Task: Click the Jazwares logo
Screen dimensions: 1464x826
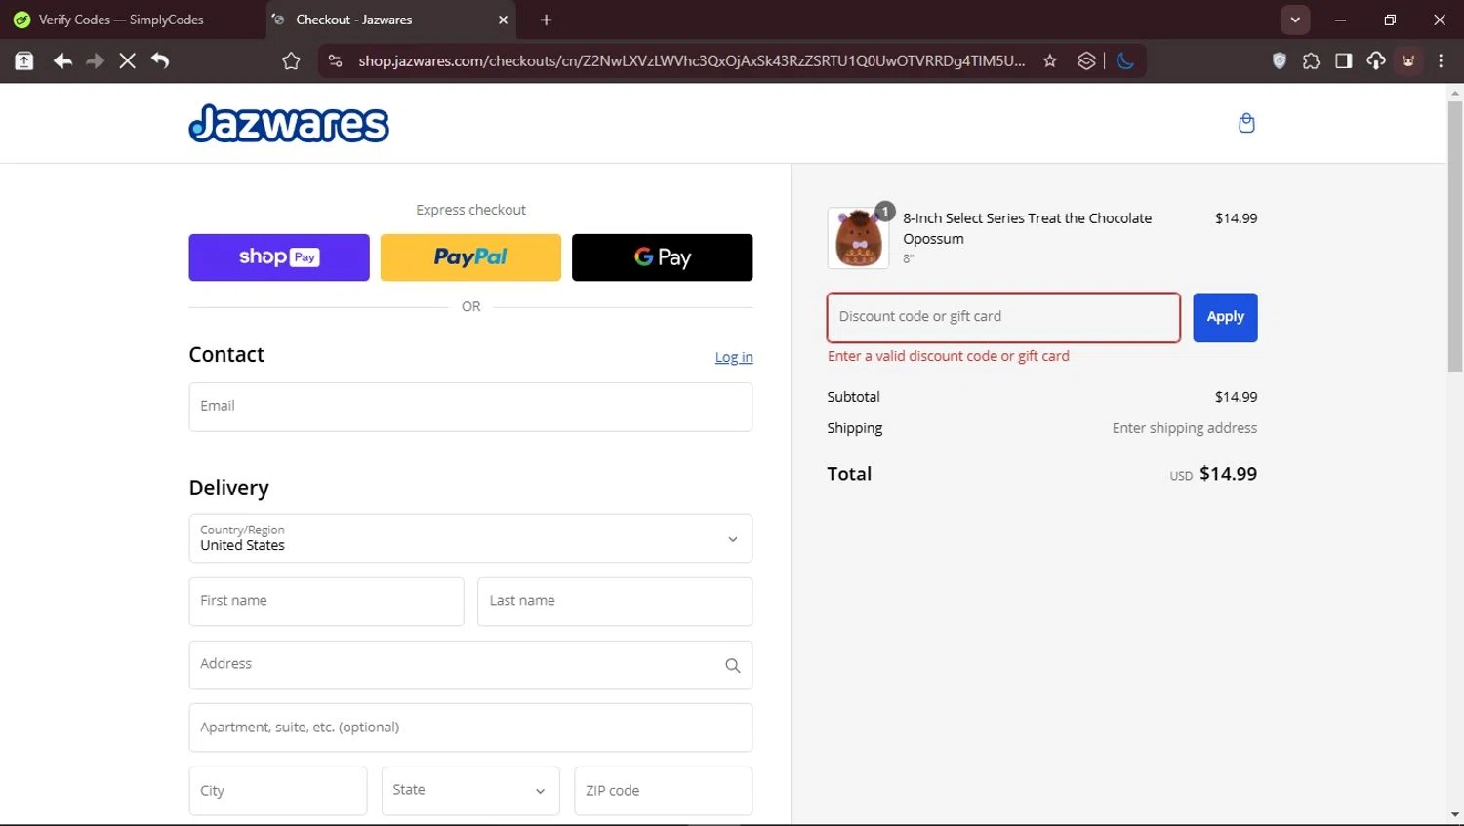Action: [289, 123]
